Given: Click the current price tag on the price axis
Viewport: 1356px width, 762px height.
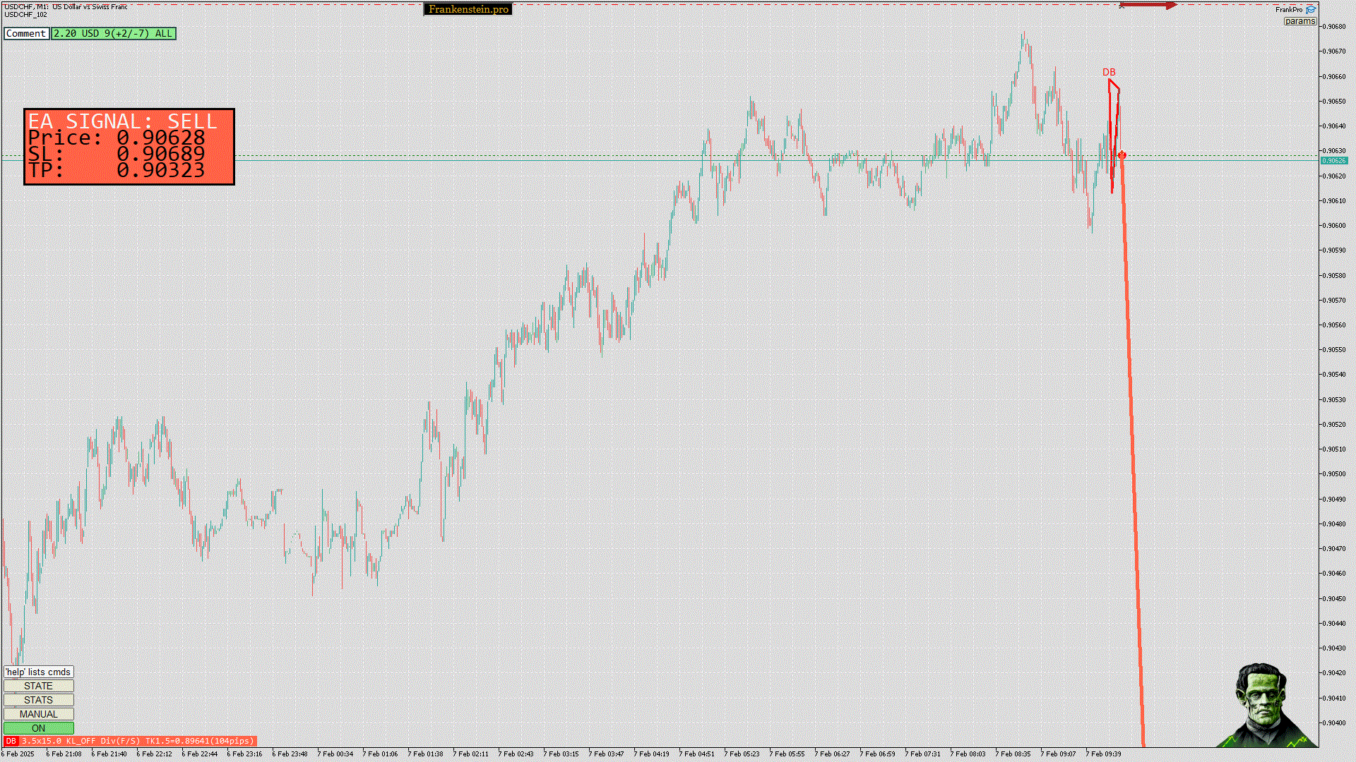Looking at the screenshot, I should coord(1333,161).
